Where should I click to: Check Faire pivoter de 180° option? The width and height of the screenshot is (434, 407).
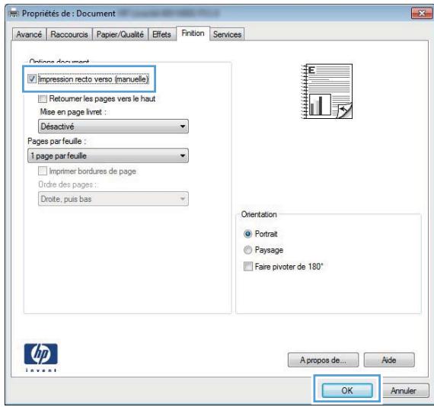(248, 267)
